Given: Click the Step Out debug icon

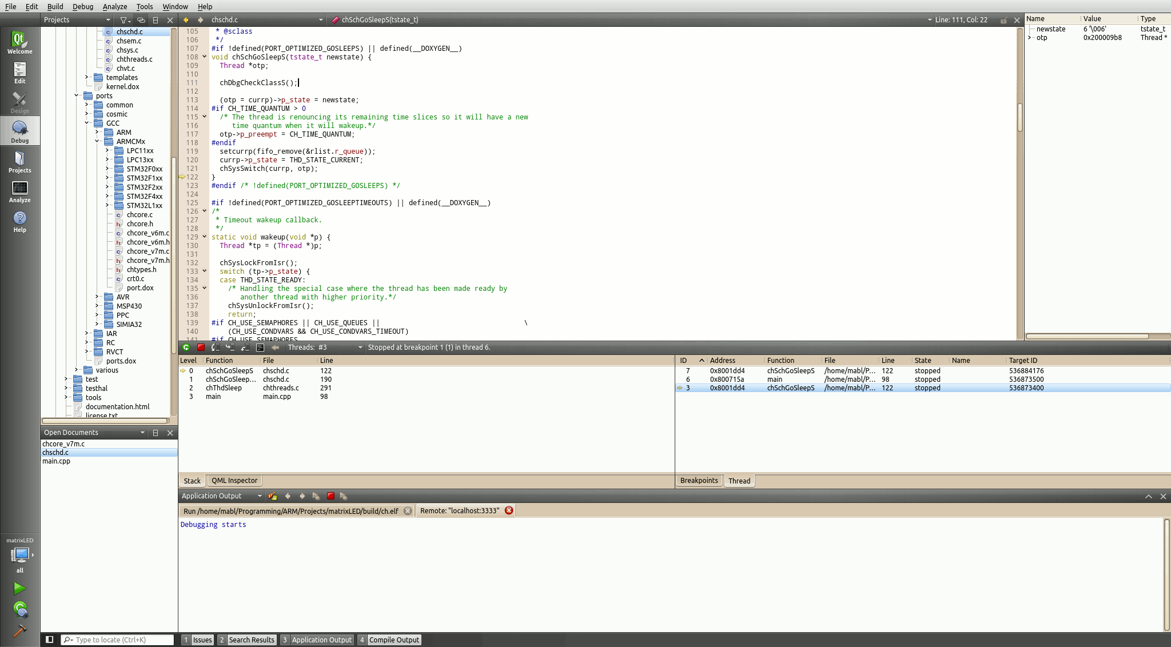Looking at the screenshot, I should [245, 347].
